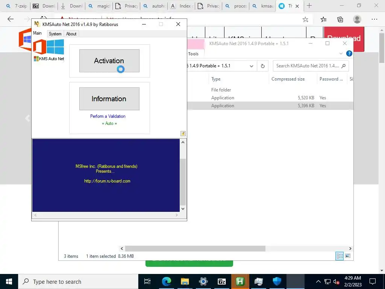The height and width of the screenshot is (289, 385).
Task: Switch to the System tab in KMSAuto
Action: [x=55, y=34]
